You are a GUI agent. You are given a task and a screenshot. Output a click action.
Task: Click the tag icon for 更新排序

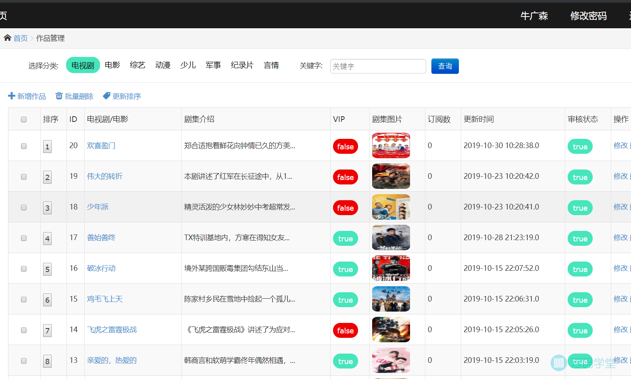click(x=106, y=96)
